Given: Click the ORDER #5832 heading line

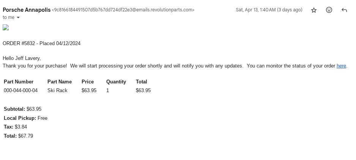Looking at the screenshot, I should pos(42,44).
